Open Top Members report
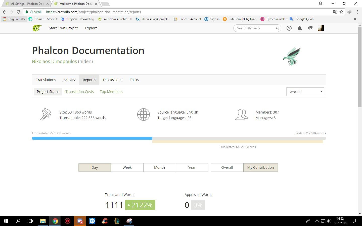The width and height of the screenshot is (362, 226). pyautogui.click(x=111, y=92)
